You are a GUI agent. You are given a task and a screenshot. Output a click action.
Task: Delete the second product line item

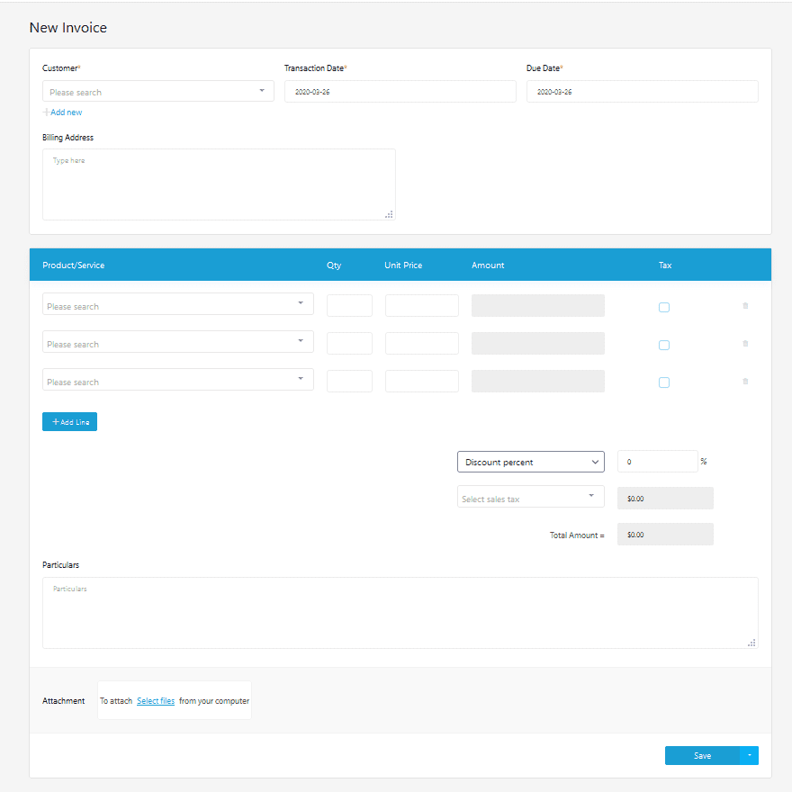pyautogui.click(x=744, y=344)
